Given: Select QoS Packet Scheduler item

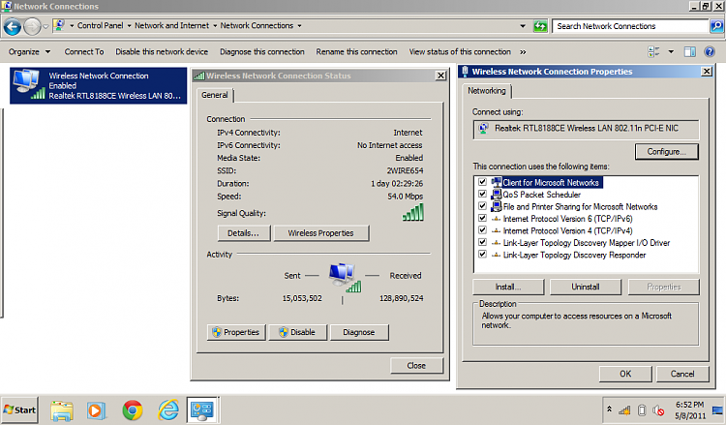Looking at the screenshot, I should 542,195.
